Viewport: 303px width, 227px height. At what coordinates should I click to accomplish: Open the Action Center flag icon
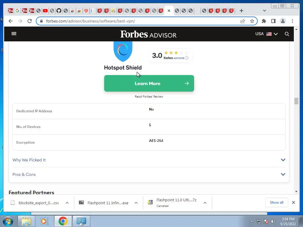pyautogui.click(x=266, y=221)
